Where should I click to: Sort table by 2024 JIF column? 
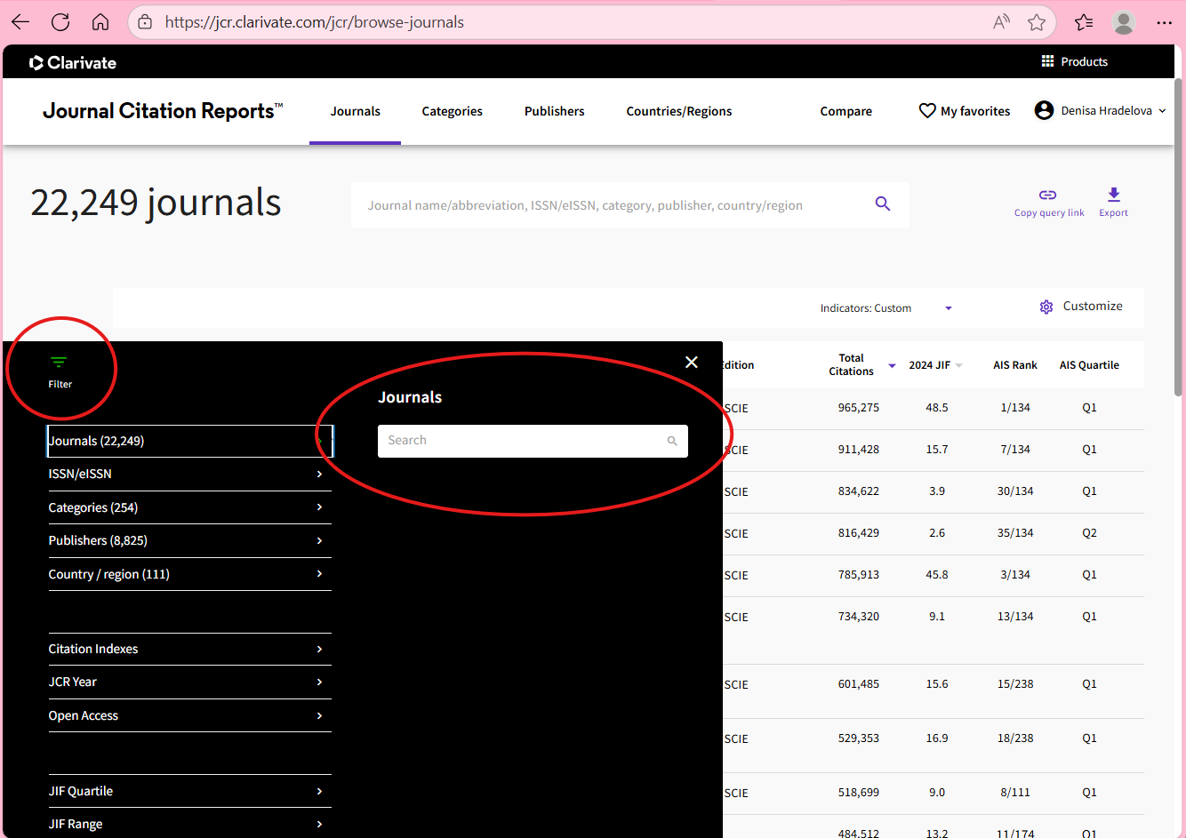930,365
